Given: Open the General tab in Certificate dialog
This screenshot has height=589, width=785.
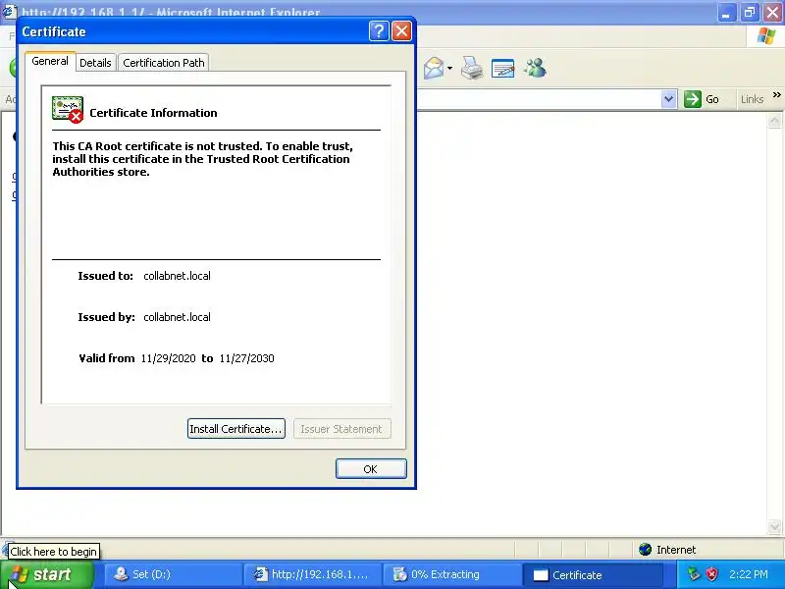Looking at the screenshot, I should click(x=50, y=61).
